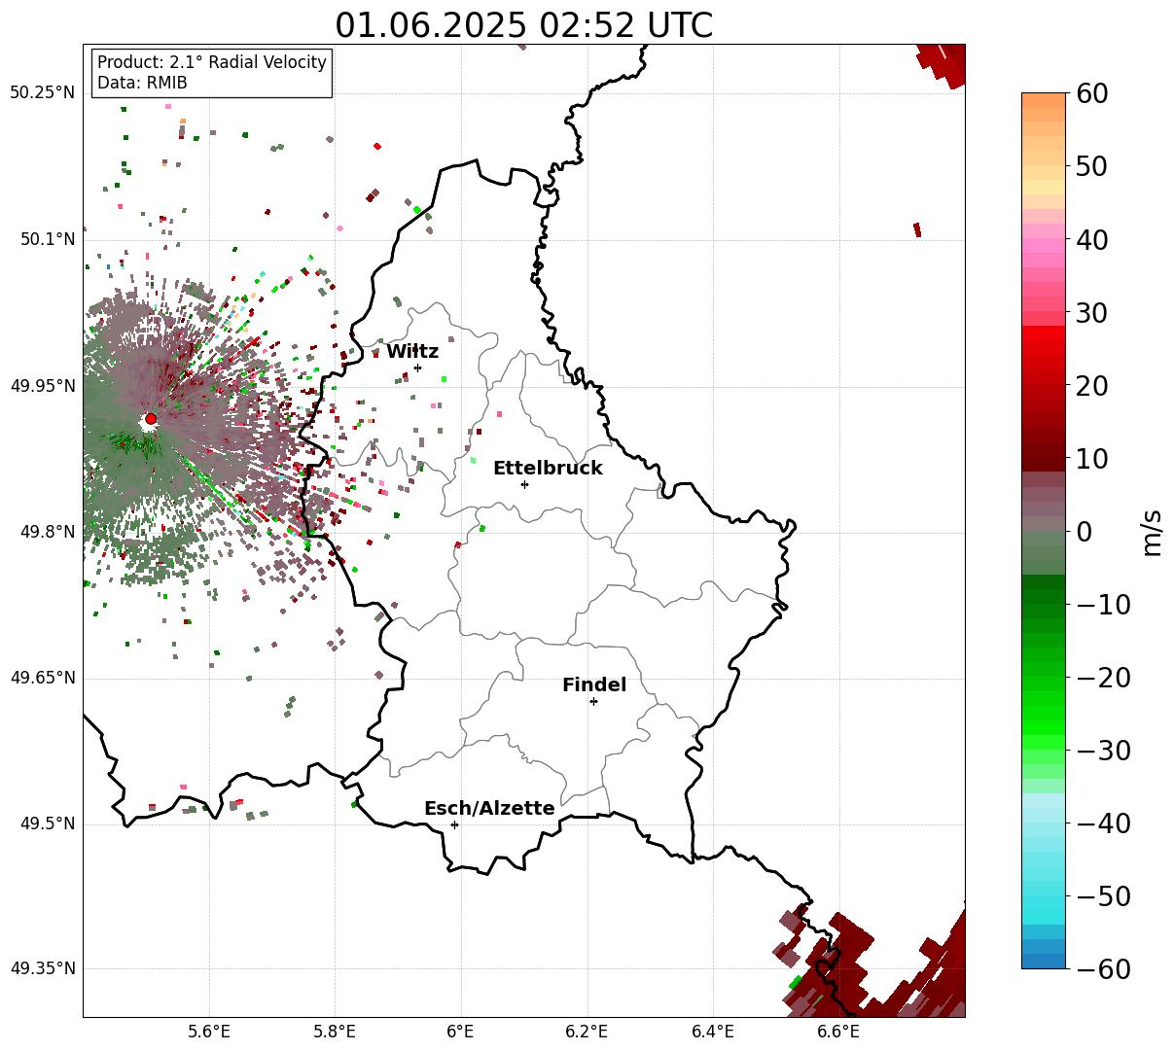Image resolution: width=1174 pixels, height=1051 pixels.
Task: Click the Wiltz town label
Action: 412,352
